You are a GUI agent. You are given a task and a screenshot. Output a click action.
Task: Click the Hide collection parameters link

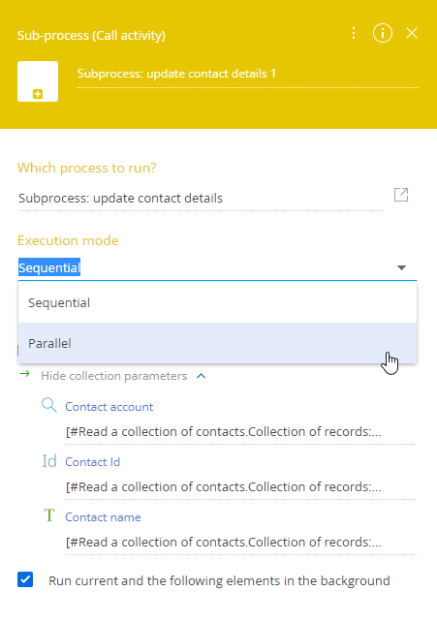click(114, 376)
